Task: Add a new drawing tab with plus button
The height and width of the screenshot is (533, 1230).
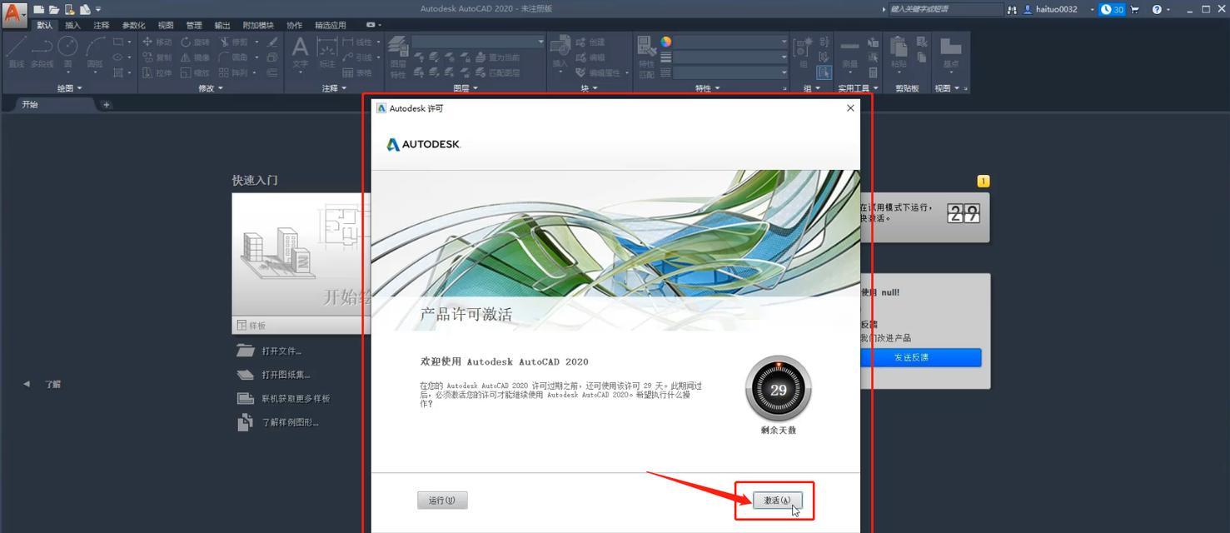Action: [106, 104]
